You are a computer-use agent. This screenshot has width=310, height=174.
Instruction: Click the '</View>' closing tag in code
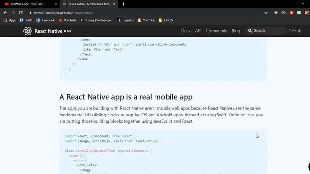click(x=82, y=59)
